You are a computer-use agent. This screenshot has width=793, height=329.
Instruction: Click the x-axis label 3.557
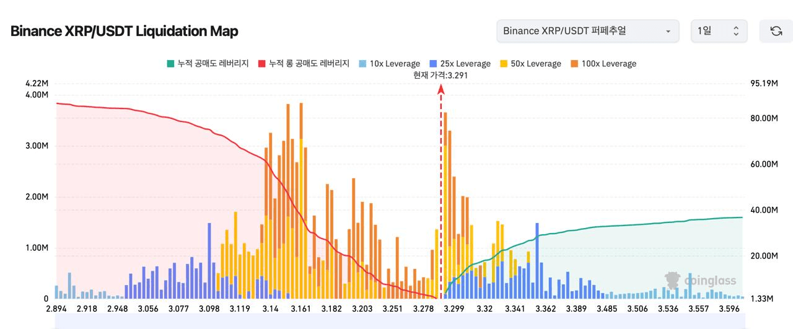tap(698, 309)
